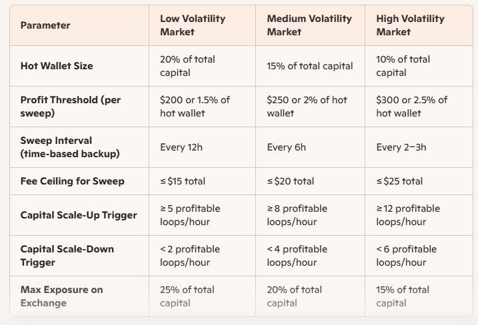478x325 pixels.
Task: Click the Max Exposure on Exchange label
Action: tap(61, 296)
